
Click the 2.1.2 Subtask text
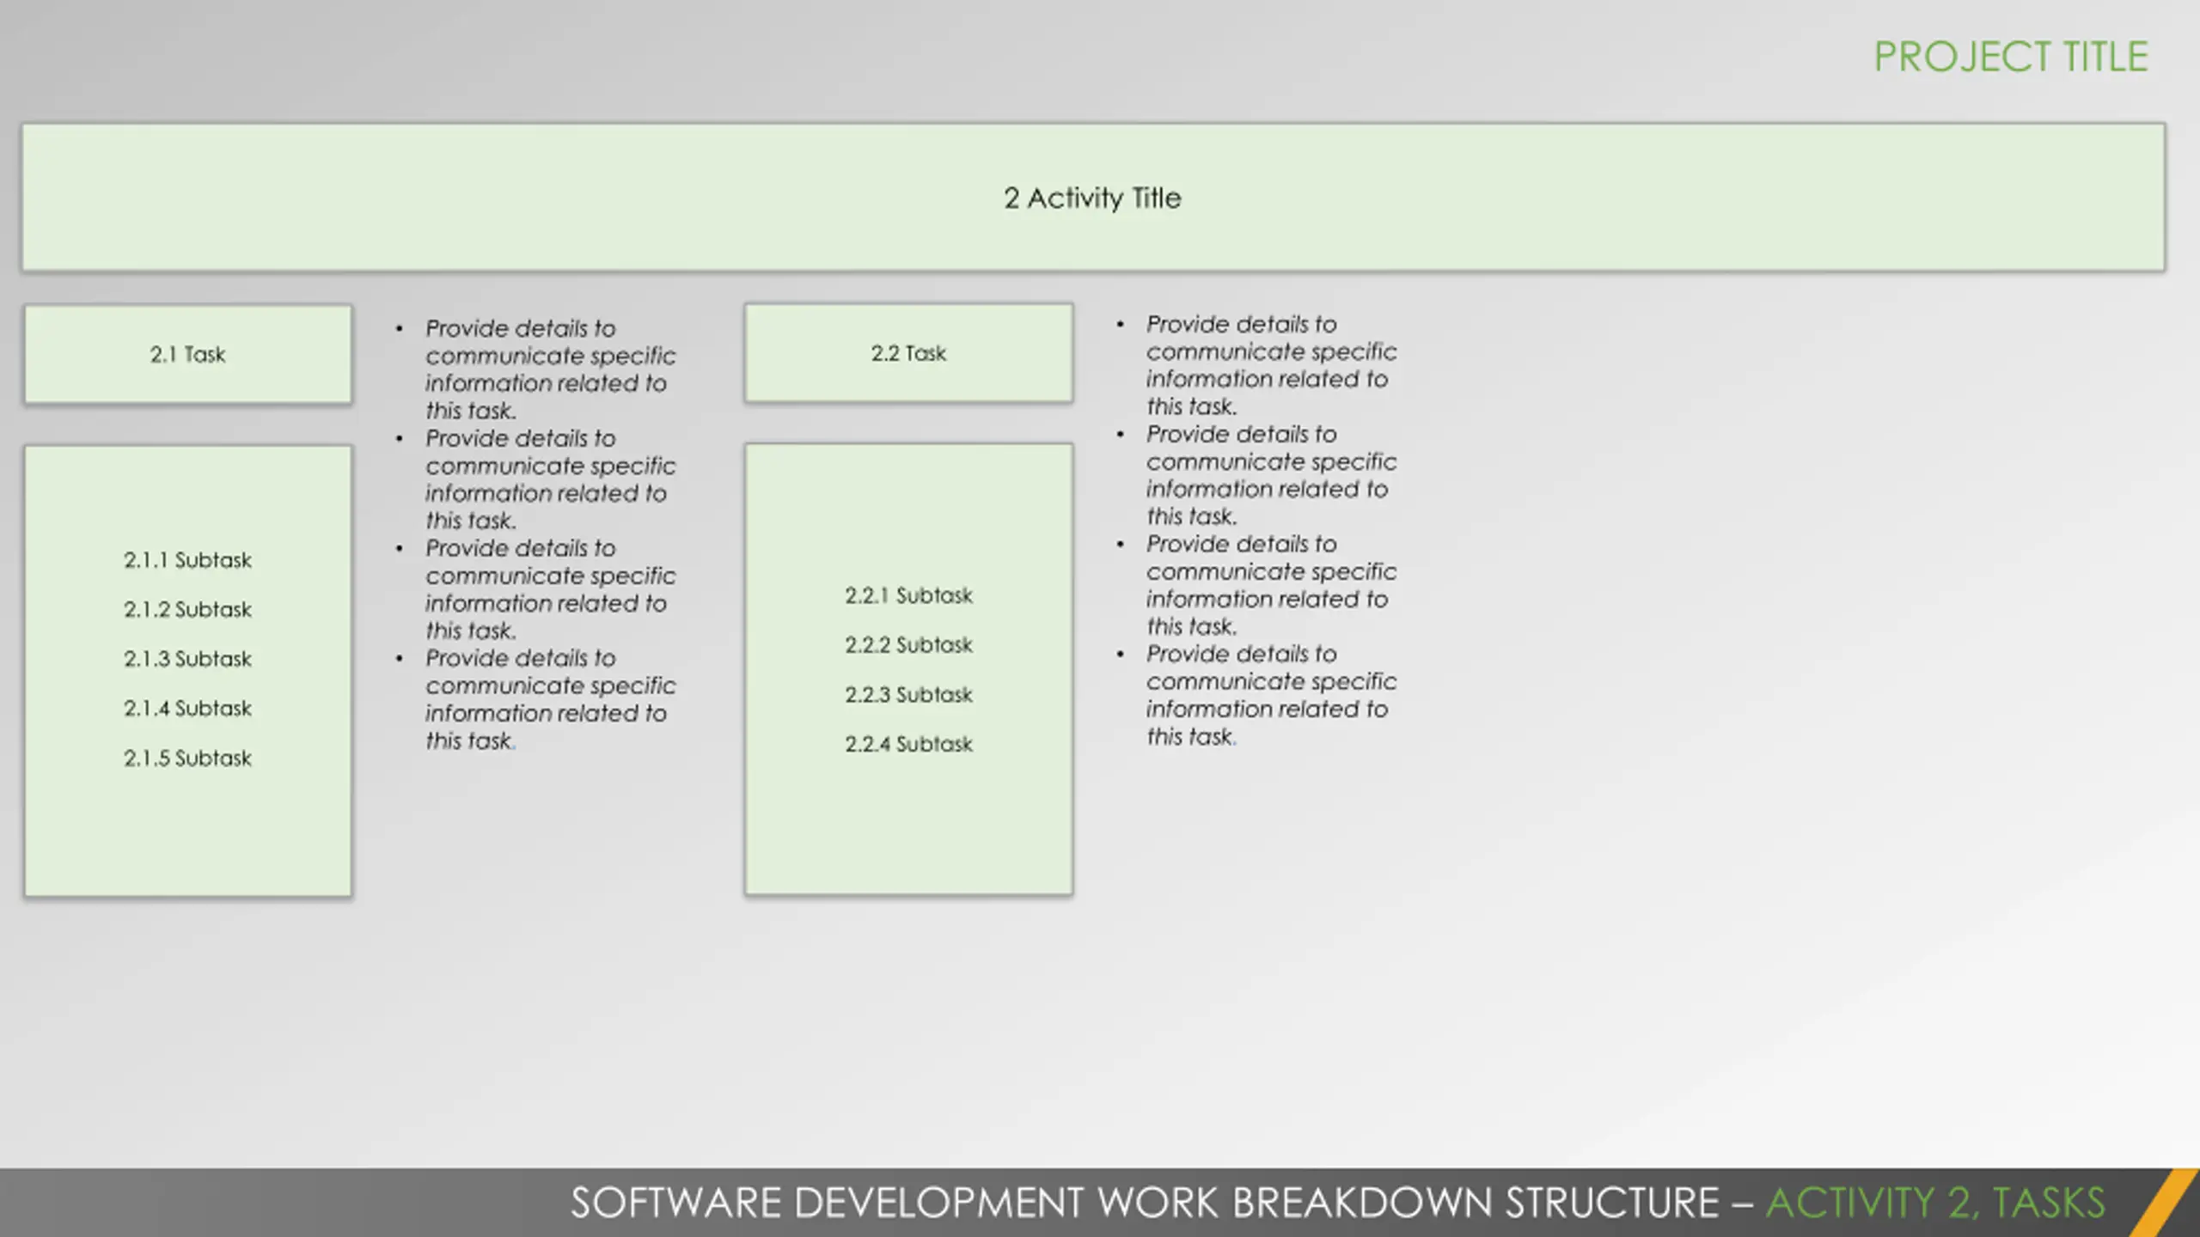188,609
